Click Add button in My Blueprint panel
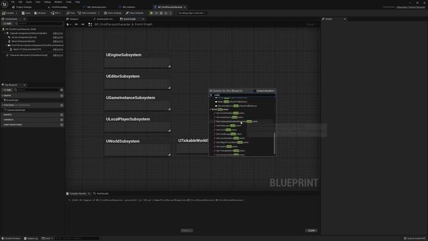 [x=7, y=90]
